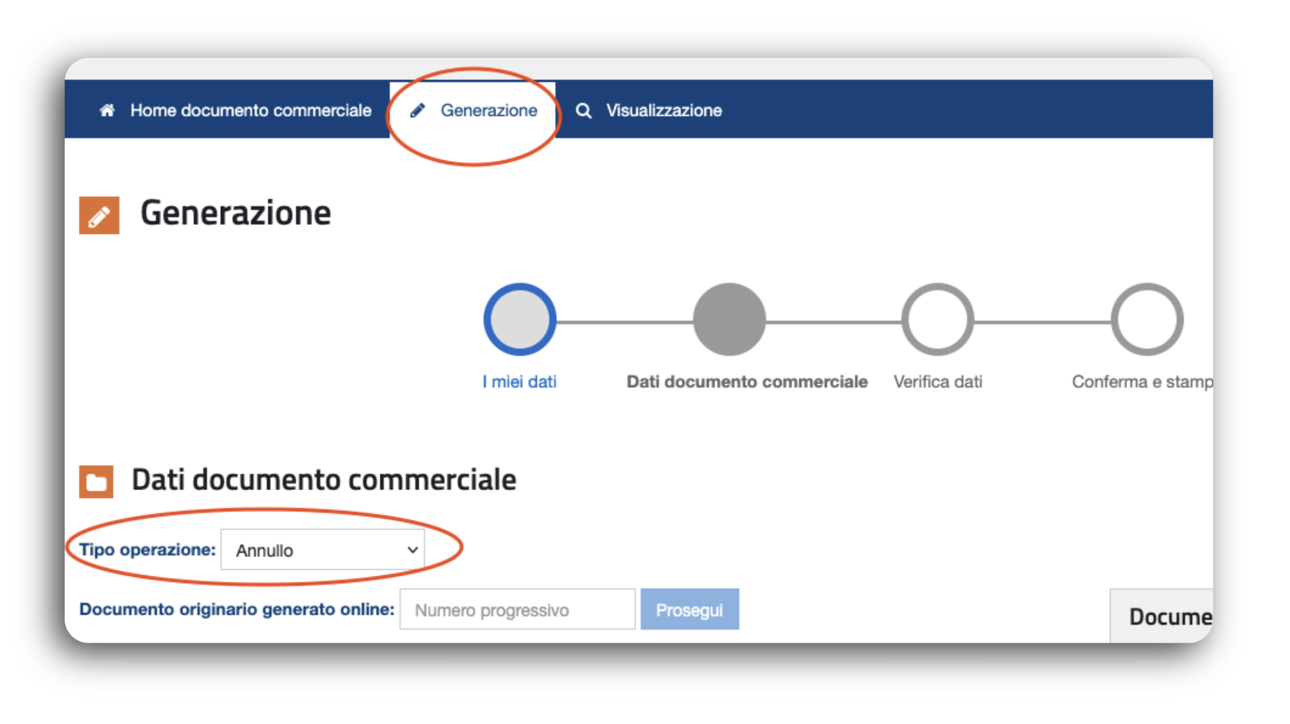
Task: Click the 'I miei dati' step label
Action: pos(520,381)
